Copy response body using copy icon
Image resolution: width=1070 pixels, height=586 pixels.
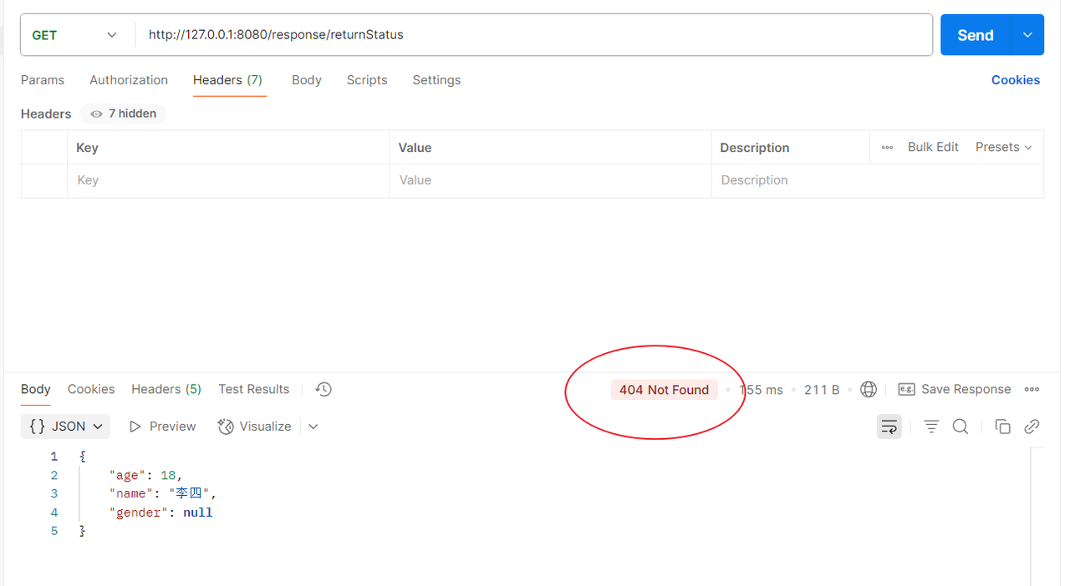(1002, 427)
